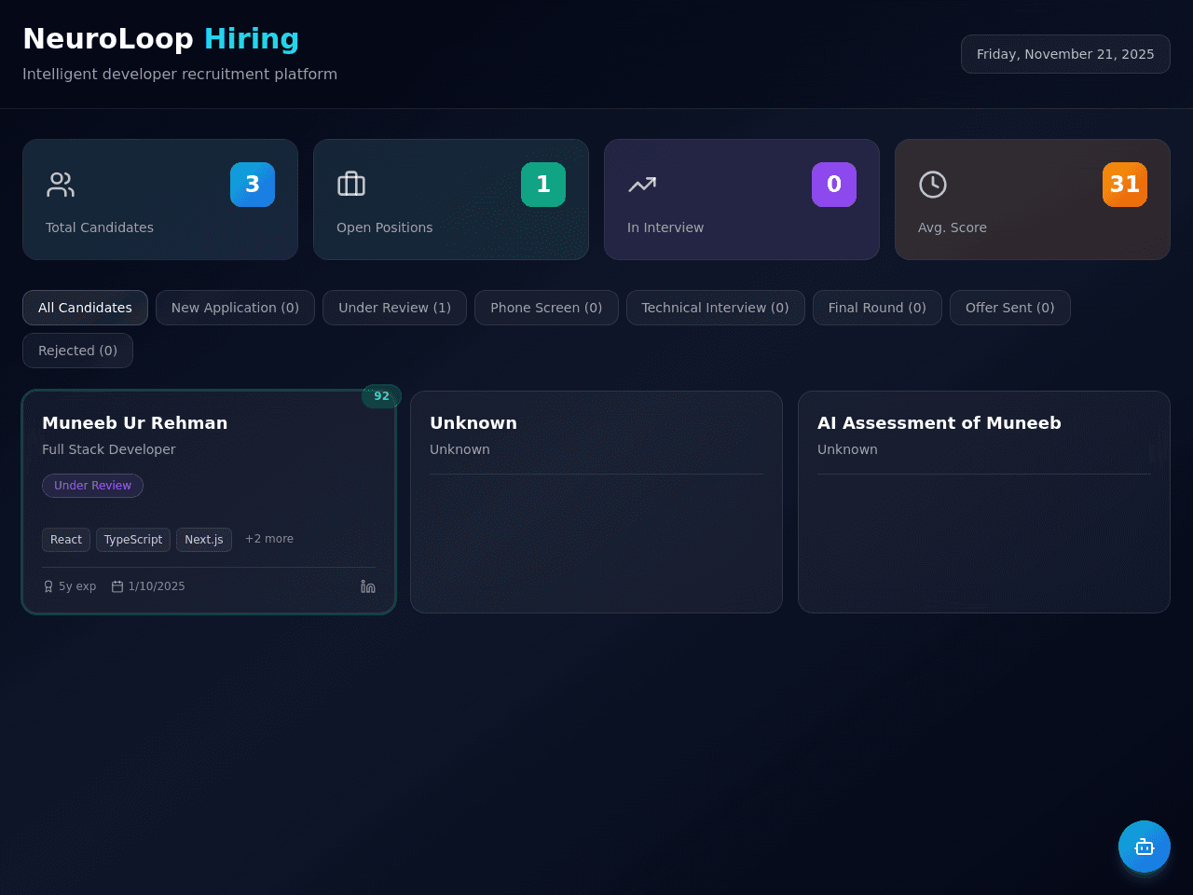1193x895 pixels.
Task: Click the Next.js skill tag
Action: click(204, 540)
